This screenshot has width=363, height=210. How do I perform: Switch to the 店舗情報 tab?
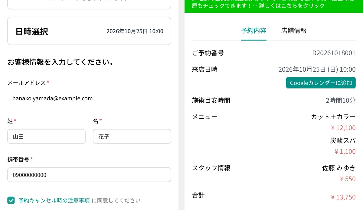(x=294, y=31)
